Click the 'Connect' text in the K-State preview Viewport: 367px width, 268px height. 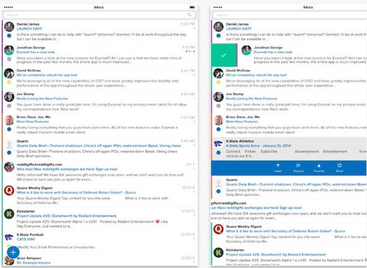pos(233,151)
